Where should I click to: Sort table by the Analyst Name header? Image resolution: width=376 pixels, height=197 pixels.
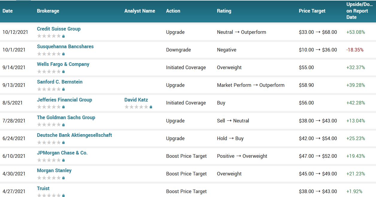click(140, 11)
